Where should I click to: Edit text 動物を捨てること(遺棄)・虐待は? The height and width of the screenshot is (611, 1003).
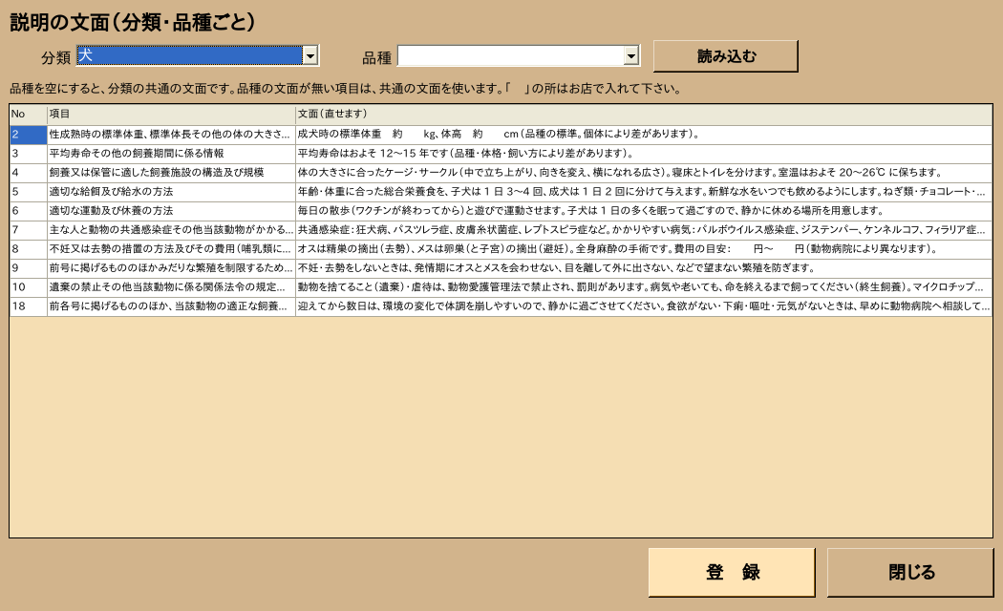pyautogui.click(x=644, y=287)
